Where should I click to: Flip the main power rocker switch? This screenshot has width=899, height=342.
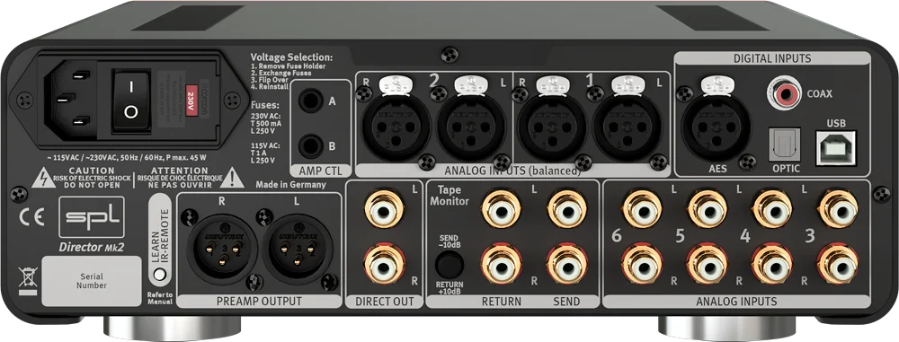coord(130,99)
